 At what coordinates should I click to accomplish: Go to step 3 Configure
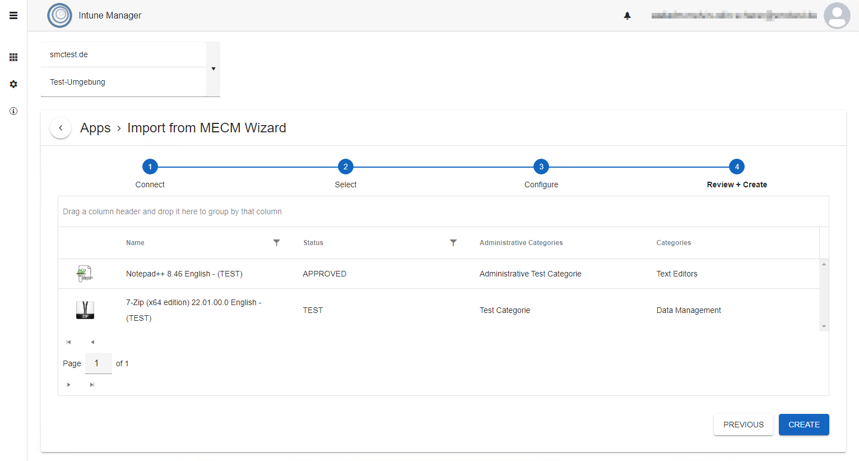(541, 167)
